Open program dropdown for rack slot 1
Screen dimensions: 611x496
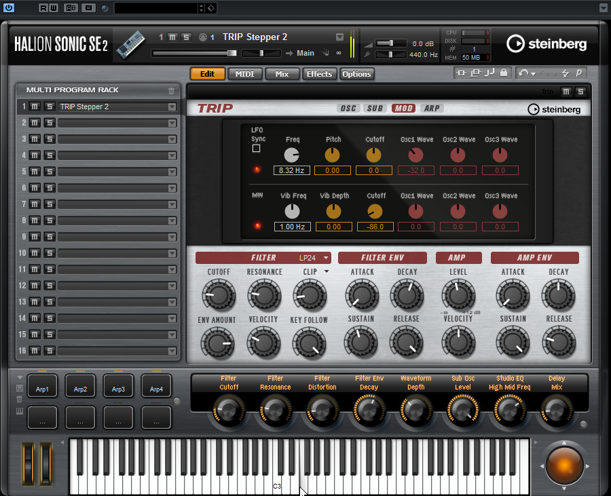[x=172, y=107]
